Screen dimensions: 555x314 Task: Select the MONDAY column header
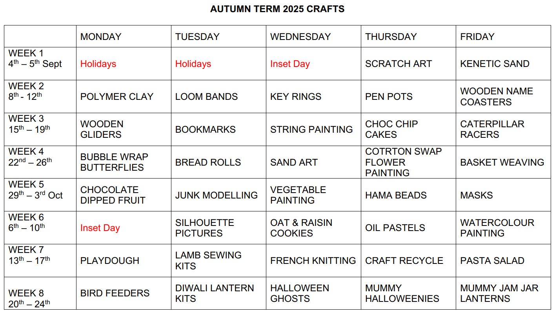click(x=101, y=37)
